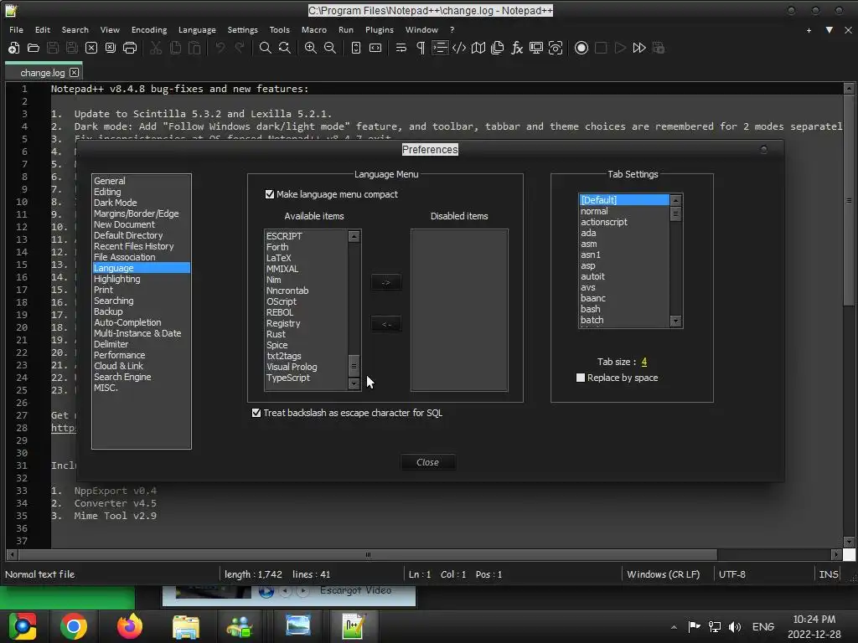The width and height of the screenshot is (858, 643).
Task: Open the Encoding menu
Action: pos(149,29)
